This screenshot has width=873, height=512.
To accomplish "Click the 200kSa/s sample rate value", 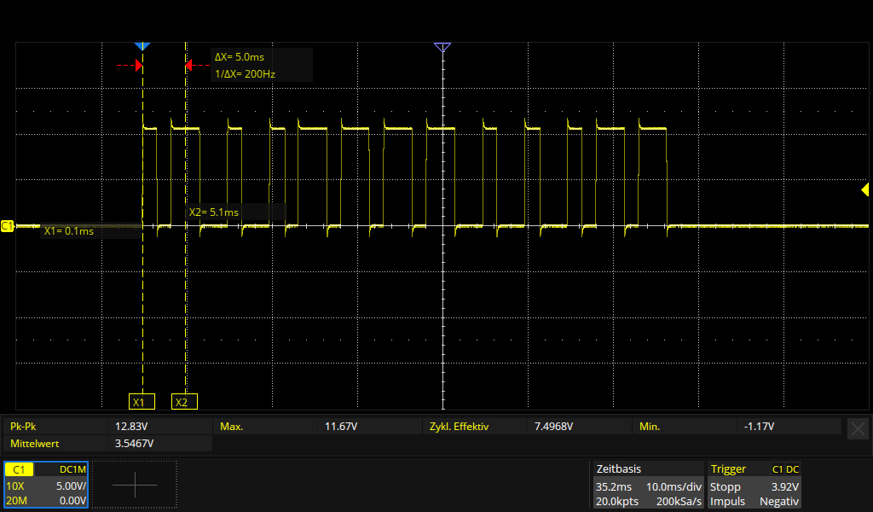I will [679, 501].
